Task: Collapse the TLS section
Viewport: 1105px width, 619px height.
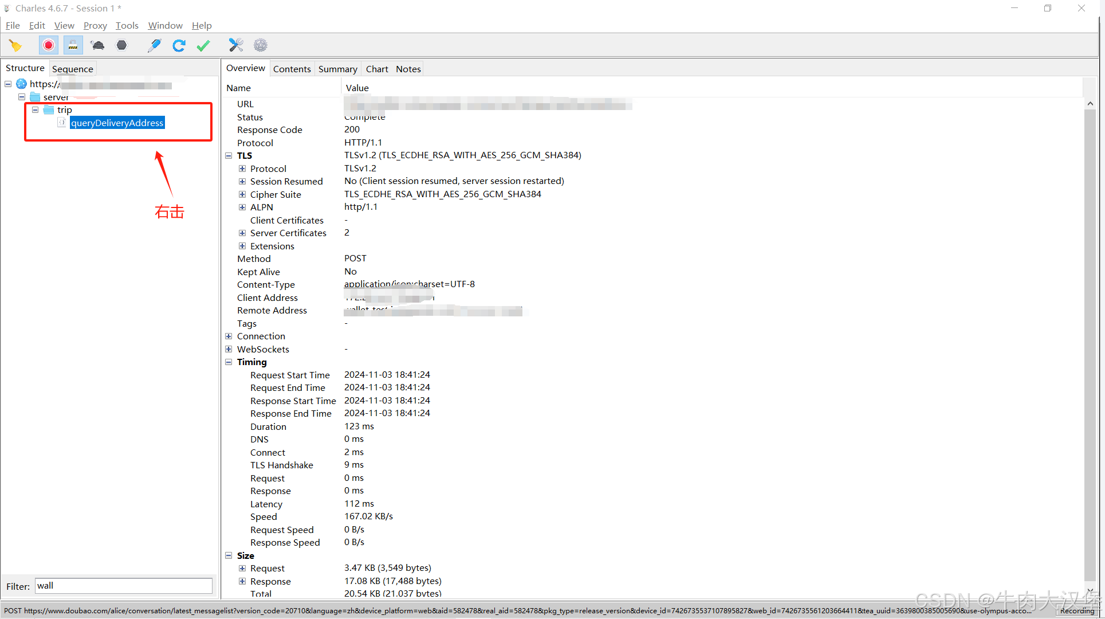Action: (x=229, y=156)
